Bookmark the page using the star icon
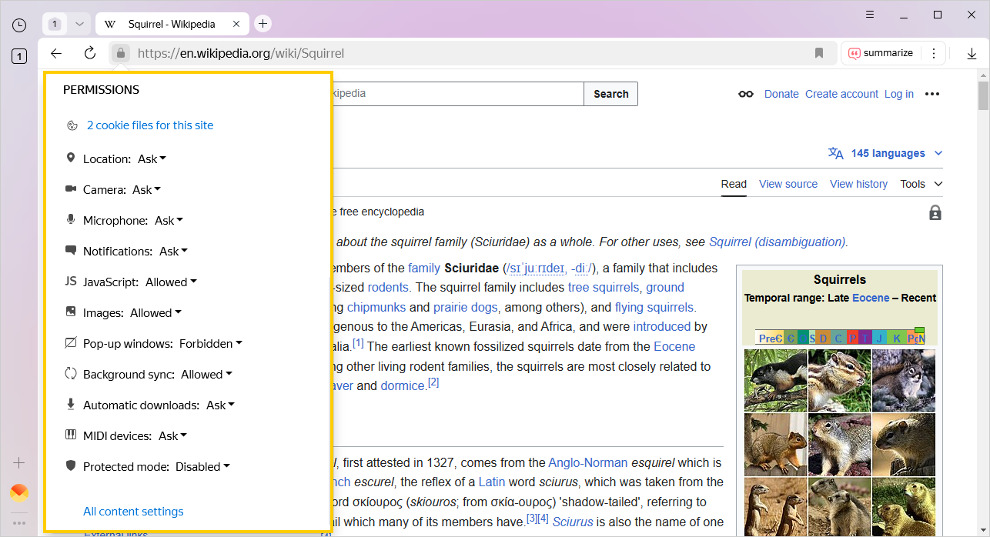The image size is (990, 537). coord(819,53)
